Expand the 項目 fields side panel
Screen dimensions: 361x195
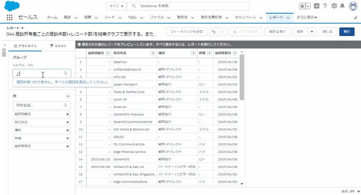tap(4, 45)
